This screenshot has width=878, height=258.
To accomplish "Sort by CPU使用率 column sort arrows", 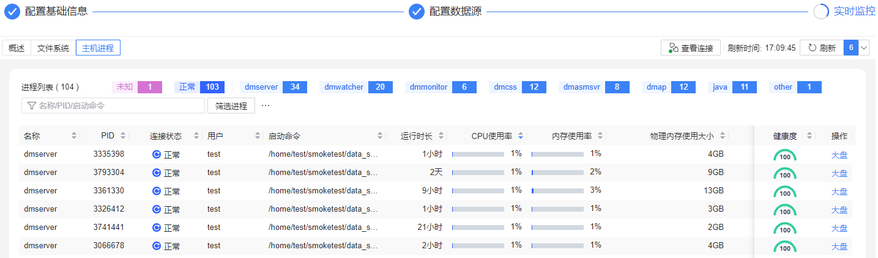I will coord(521,135).
